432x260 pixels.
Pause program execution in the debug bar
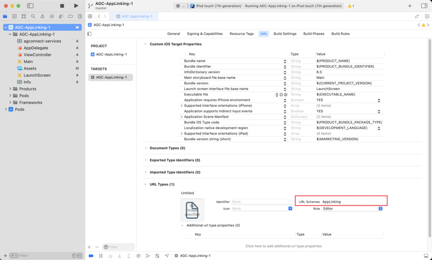pyautogui.click(x=101, y=256)
